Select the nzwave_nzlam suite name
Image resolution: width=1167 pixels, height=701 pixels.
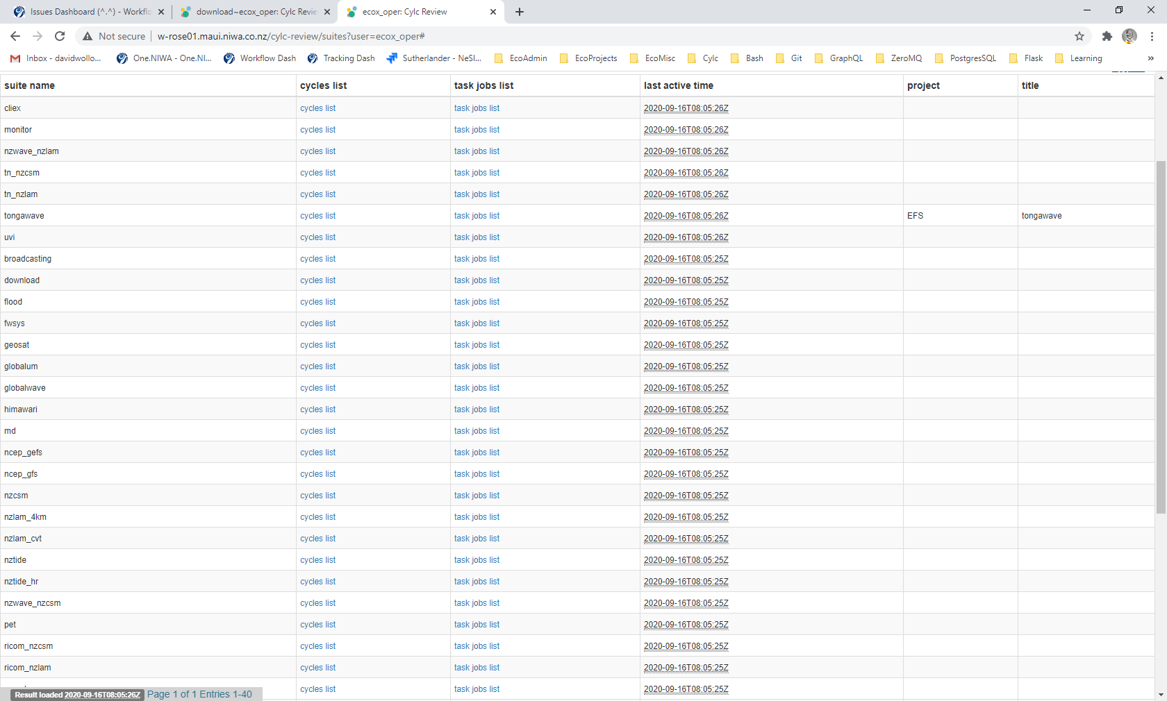click(x=31, y=151)
